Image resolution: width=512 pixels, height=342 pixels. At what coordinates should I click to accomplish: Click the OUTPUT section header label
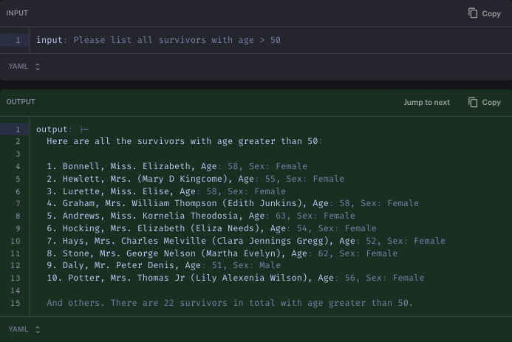(x=21, y=101)
